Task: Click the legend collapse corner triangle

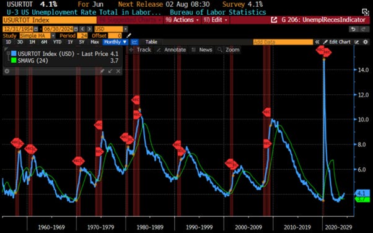Action: 6,50
